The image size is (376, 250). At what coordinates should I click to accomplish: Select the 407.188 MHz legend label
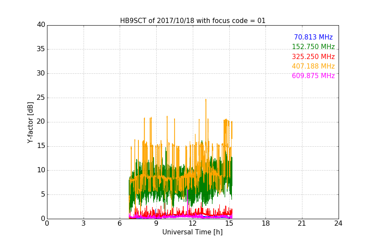(313, 66)
